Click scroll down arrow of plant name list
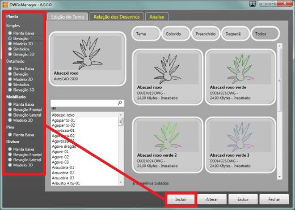Screen dimensions: 295x210 pyautogui.click(x=121, y=182)
